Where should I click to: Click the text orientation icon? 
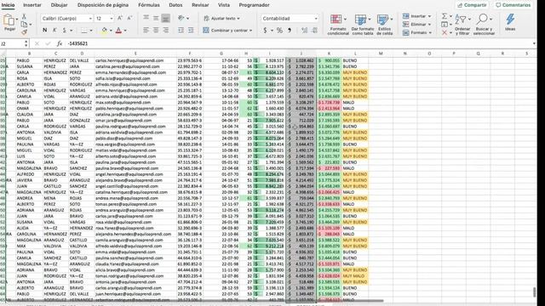pyautogui.click(x=181, y=18)
